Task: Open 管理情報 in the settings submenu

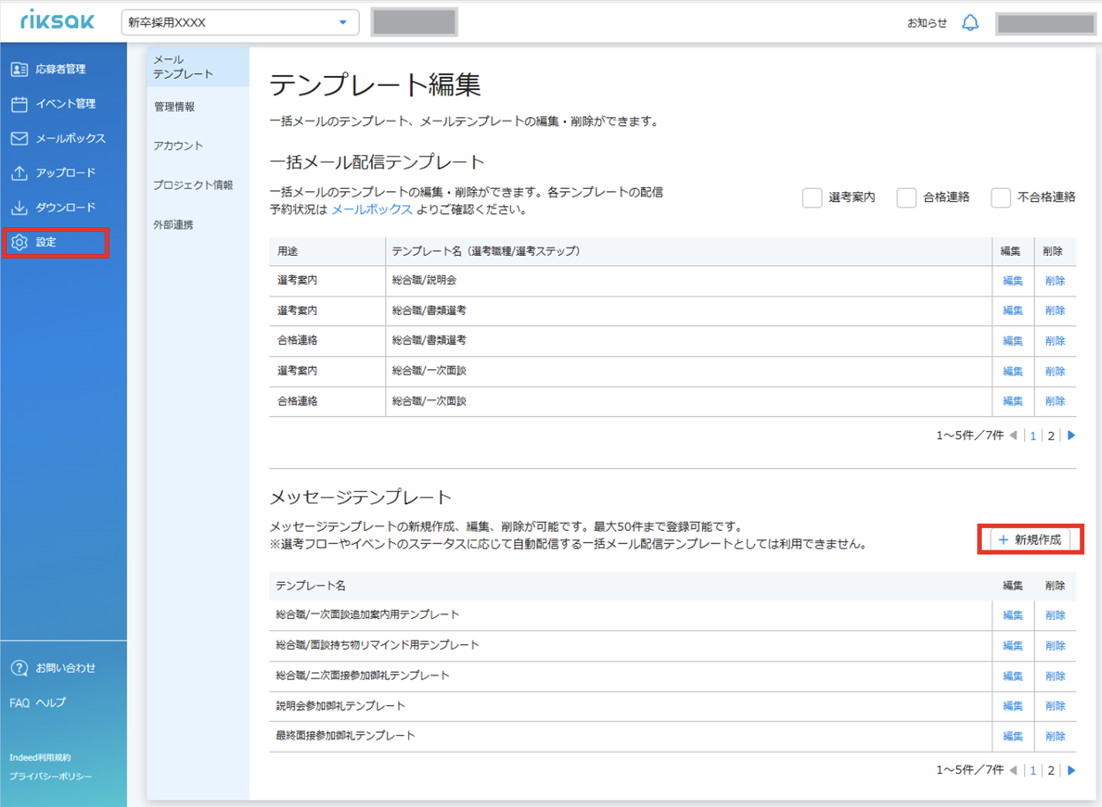Action: [174, 107]
